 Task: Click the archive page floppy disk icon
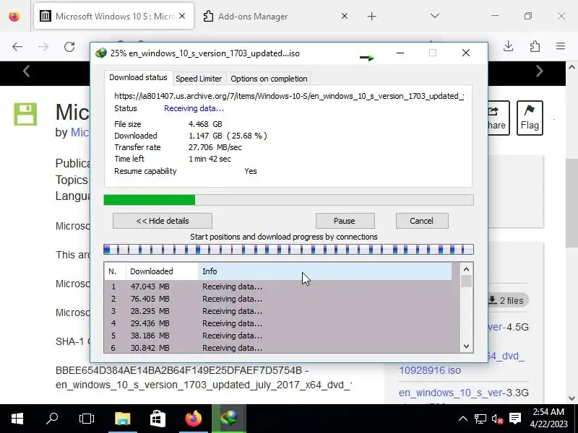[25, 114]
